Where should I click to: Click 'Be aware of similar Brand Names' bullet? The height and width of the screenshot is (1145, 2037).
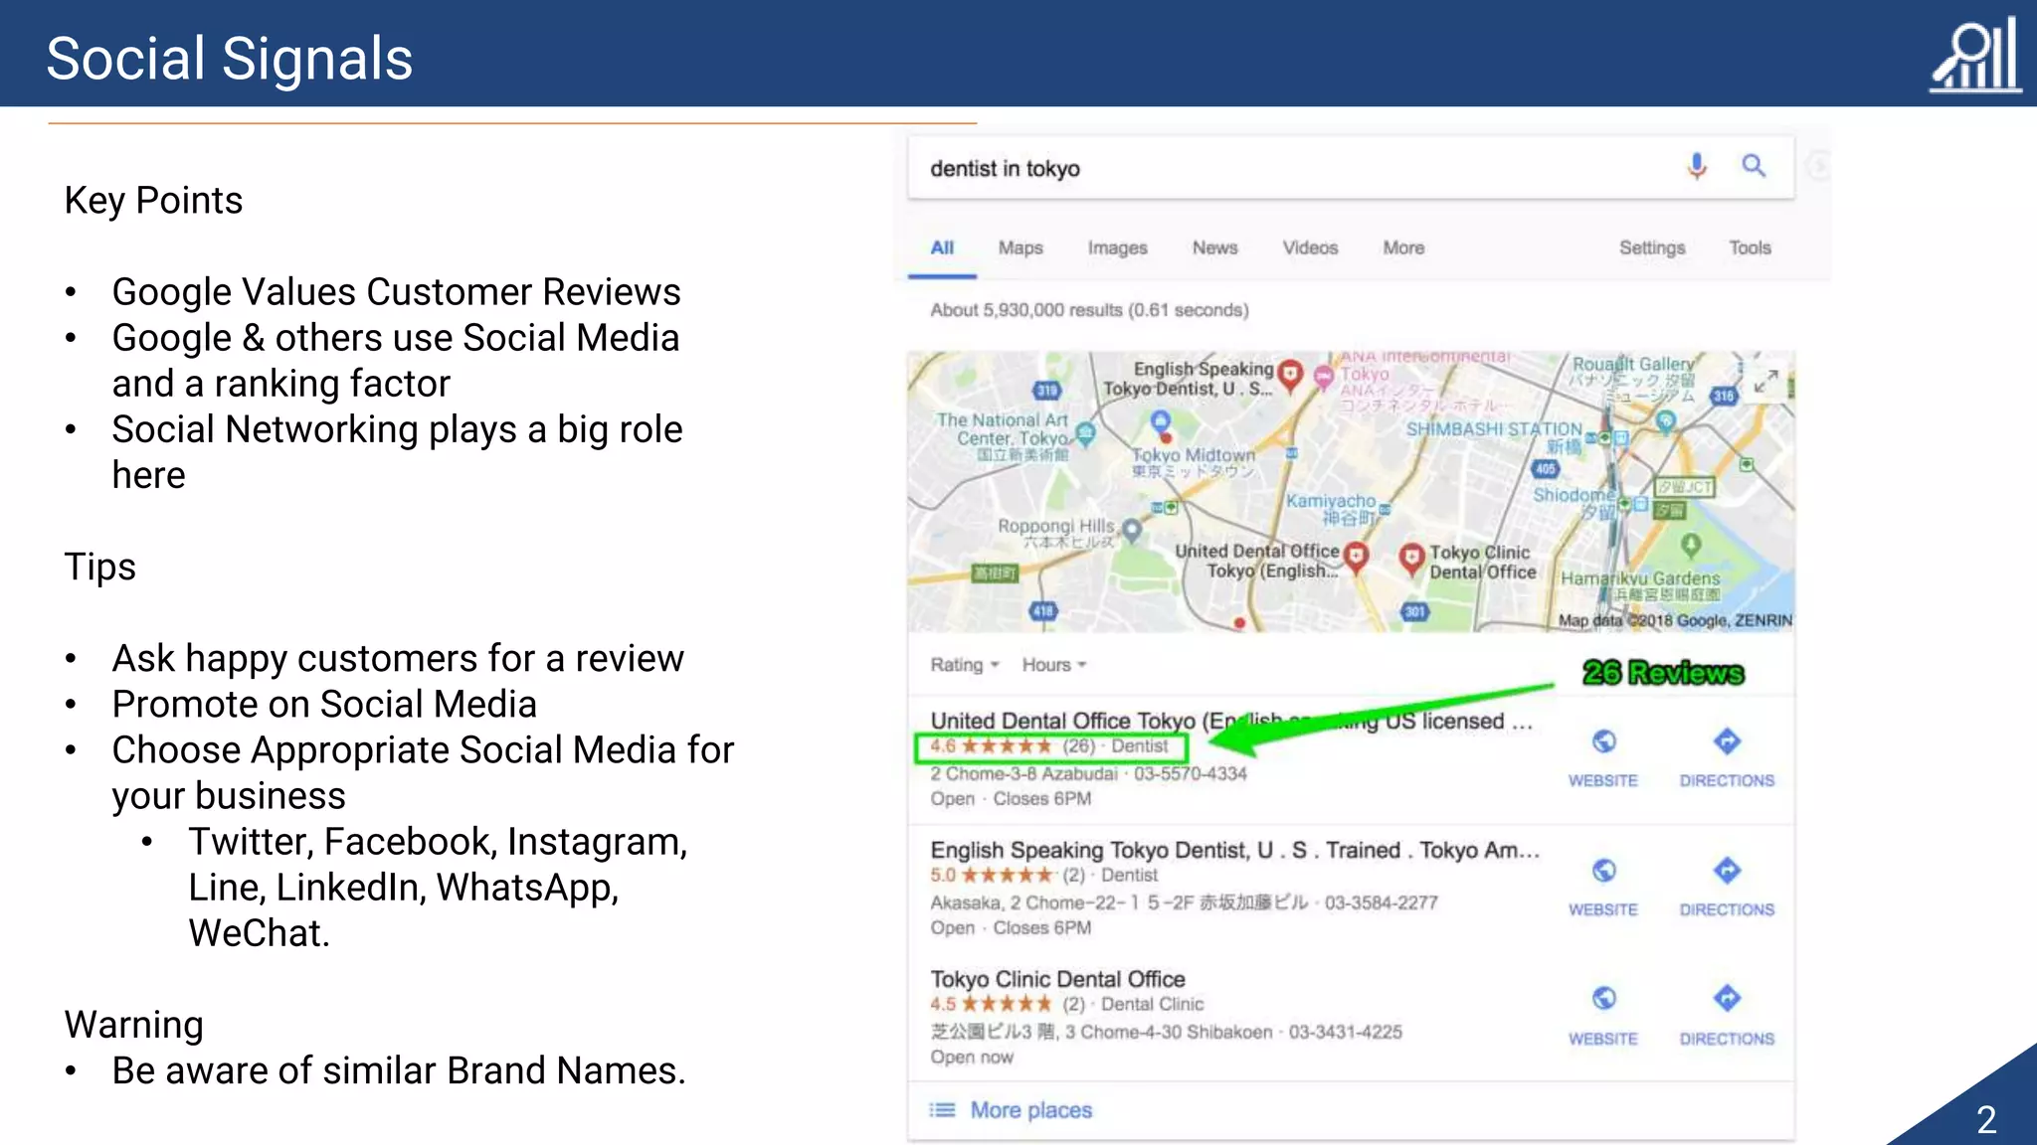(x=398, y=1071)
